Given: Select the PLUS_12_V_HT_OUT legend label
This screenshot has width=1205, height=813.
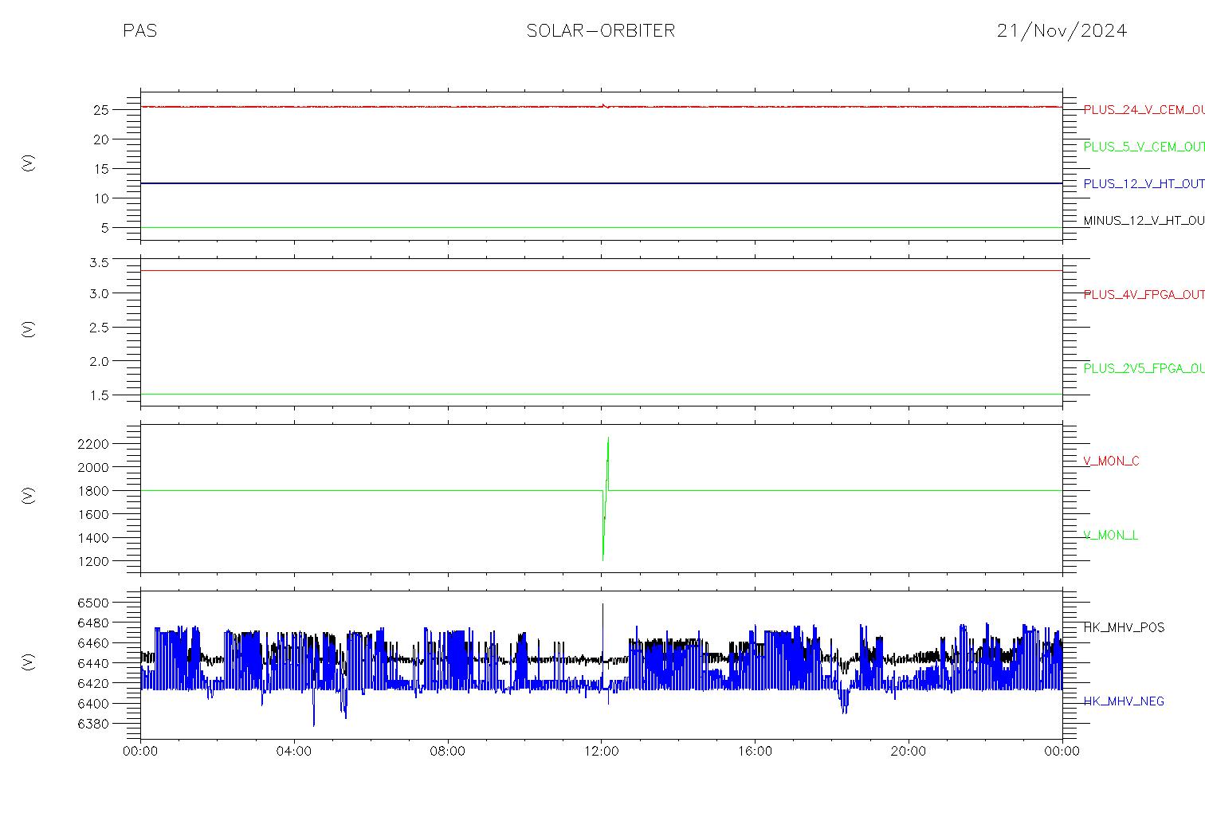Looking at the screenshot, I should 1144,184.
